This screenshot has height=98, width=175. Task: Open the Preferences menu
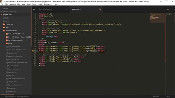coord(48,4)
